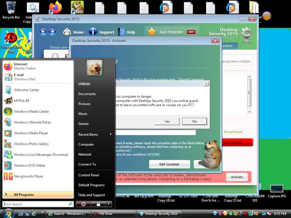Click the Windows Start orb
Viewport: 291px width, 218px height.
point(8,213)
